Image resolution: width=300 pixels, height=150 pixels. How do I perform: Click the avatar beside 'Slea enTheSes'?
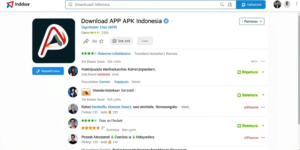tap(73, 123)
